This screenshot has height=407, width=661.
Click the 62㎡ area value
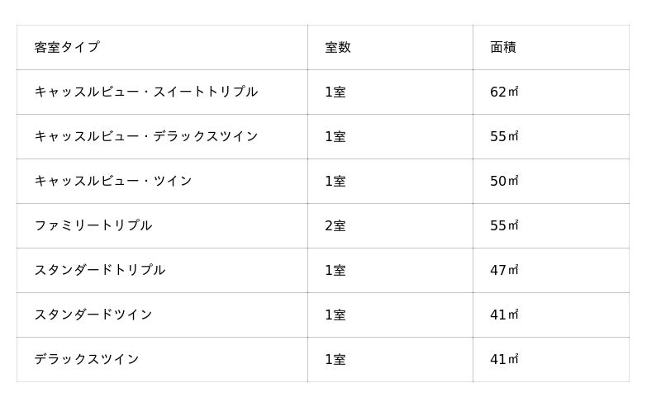504,92
